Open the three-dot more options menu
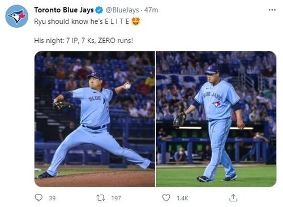The width and height of the screenshot is (283, 207). coord(272,10)
